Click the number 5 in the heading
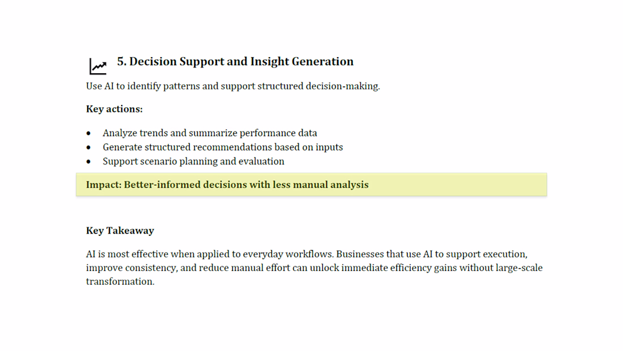This screenshot has width=623, height=351. (x=121, y=61)
